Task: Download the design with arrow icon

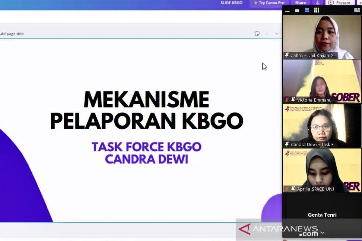Action: (317, 3)
